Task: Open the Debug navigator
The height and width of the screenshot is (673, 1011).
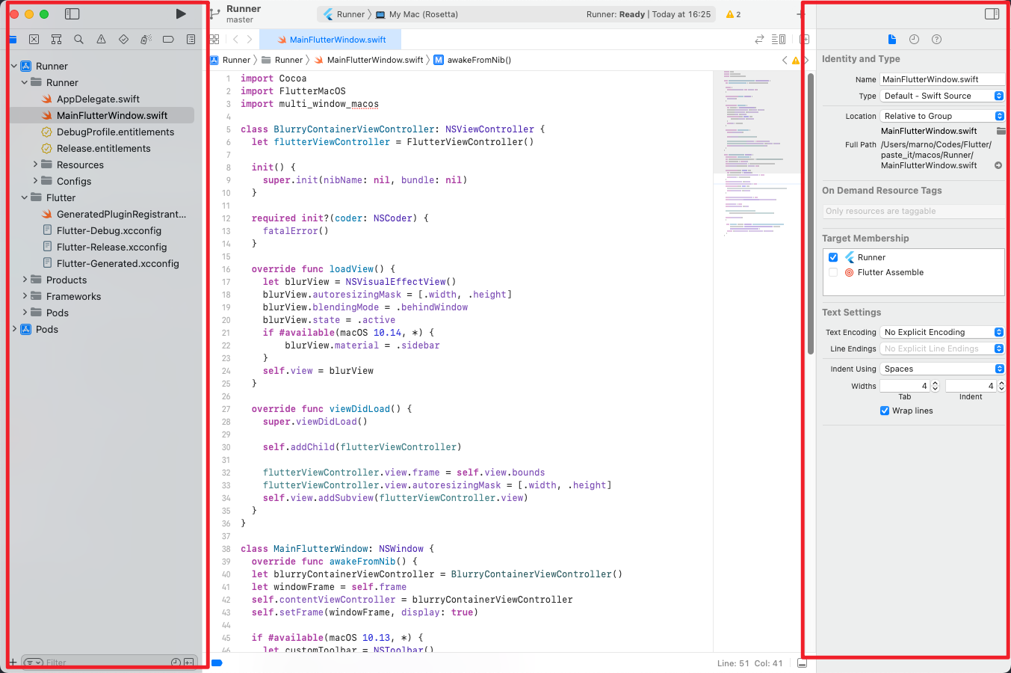Action: click(146, 39)
